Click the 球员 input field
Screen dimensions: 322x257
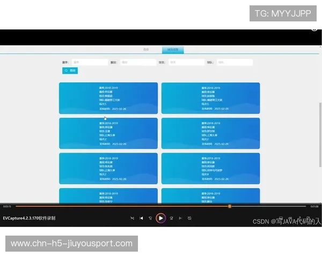coord(186,62)
